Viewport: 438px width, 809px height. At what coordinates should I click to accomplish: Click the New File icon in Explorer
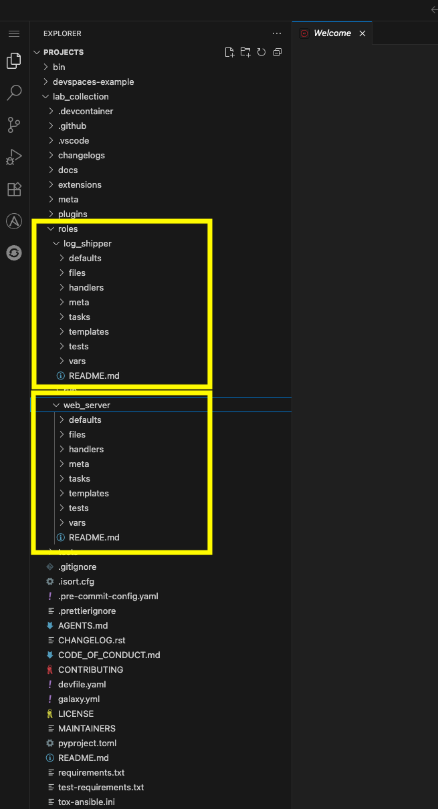tap(229, 51)
